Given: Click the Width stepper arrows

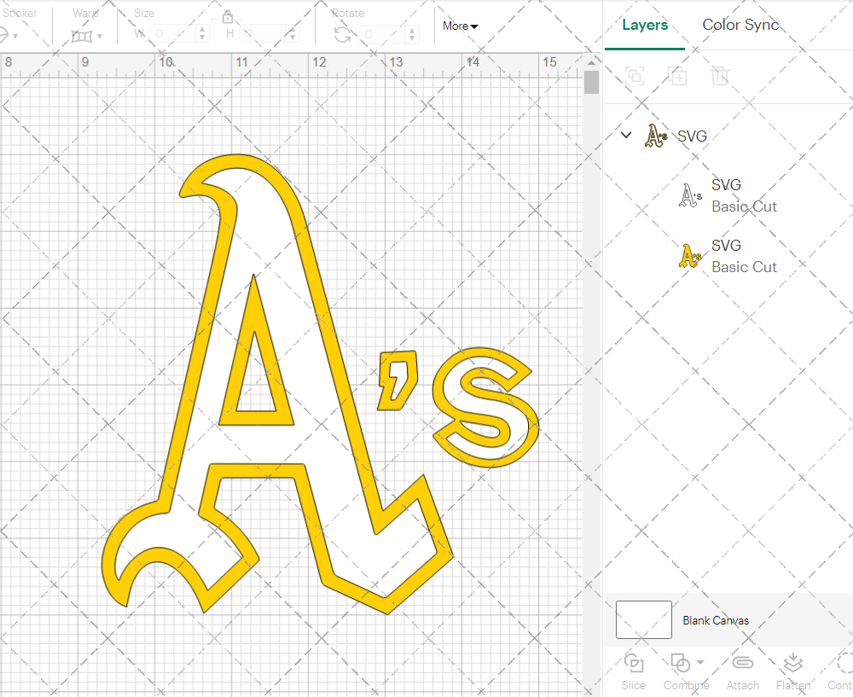Looking at the screenshot, I should tap(202, 34).
